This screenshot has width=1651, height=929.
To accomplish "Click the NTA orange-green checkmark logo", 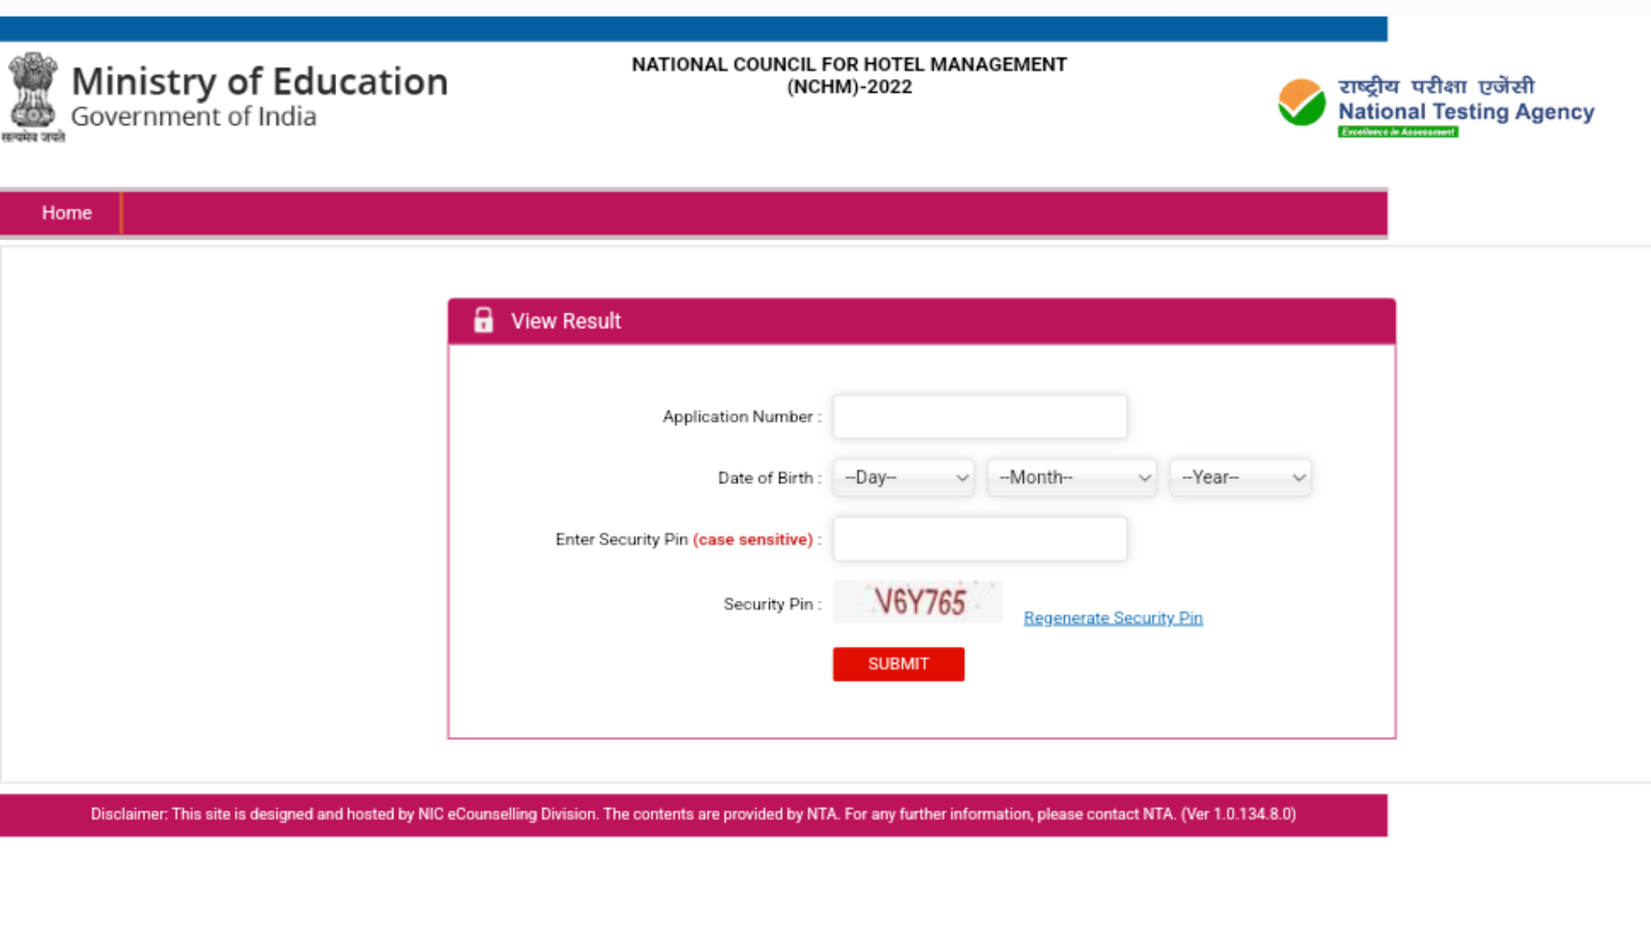I will [1301, 102].
